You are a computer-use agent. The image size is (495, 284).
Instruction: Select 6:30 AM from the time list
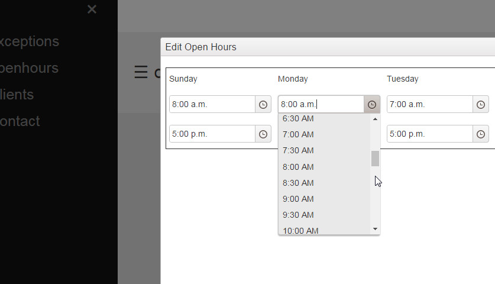pyautogui.click(x=298, y=119)
